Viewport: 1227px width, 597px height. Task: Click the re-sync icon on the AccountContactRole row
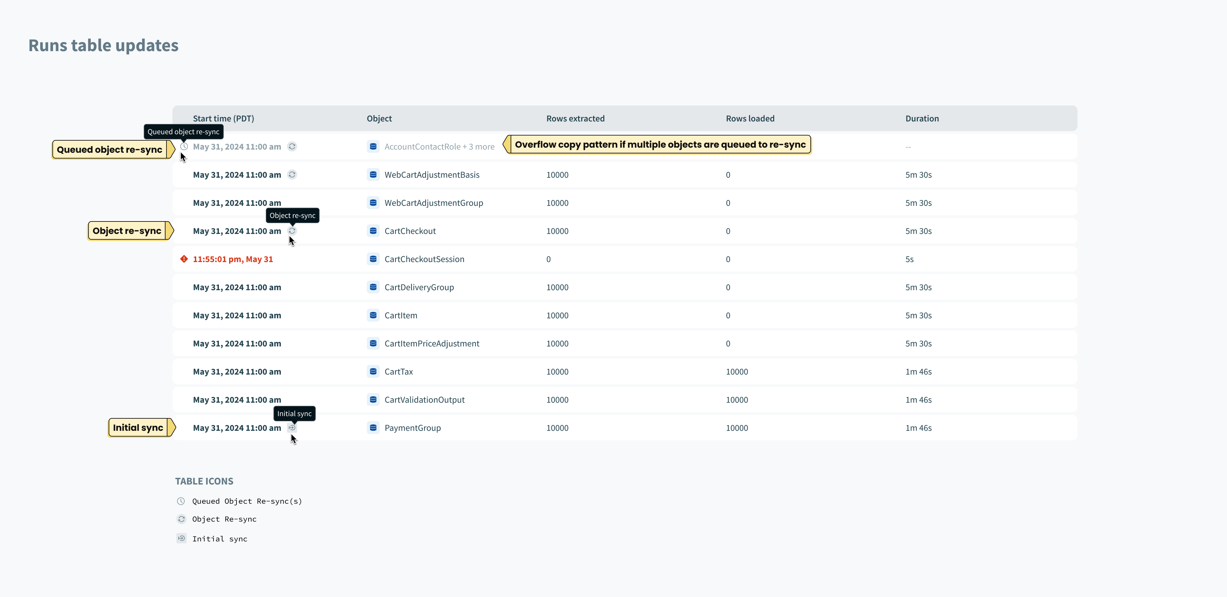[x=292, y=146]
